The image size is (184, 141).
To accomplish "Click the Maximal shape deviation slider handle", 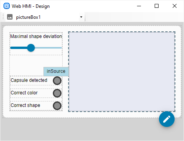I will (x=31, y=48).
